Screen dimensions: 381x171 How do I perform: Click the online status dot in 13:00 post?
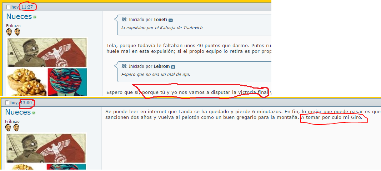tap(34, 113)
